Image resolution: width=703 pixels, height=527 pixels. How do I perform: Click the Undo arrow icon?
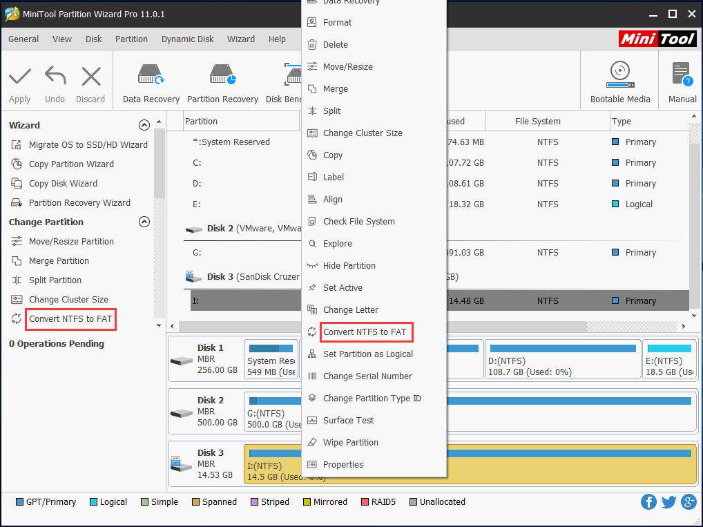click(x=55, y=76)
